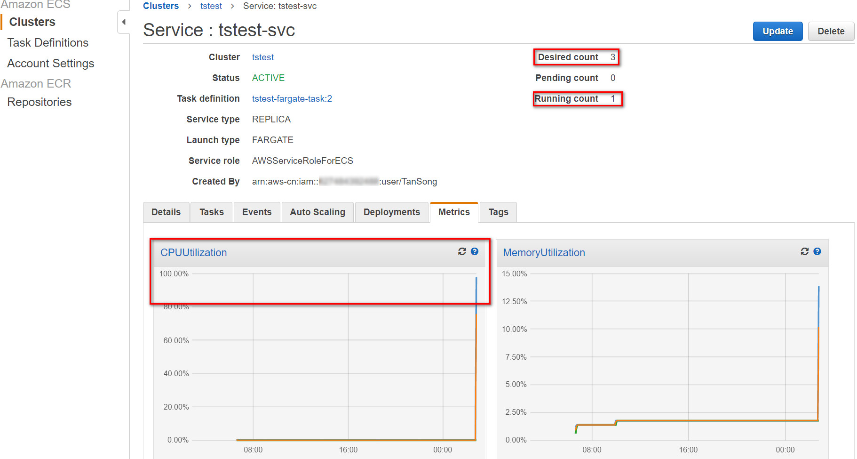This screenshot has width=857, height=459.
Task: Click the Pending count value
Action: [613, 78]
